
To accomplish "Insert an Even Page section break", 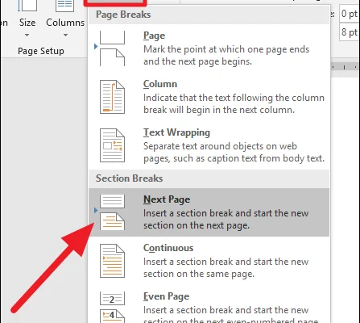I will pos(209,307).
